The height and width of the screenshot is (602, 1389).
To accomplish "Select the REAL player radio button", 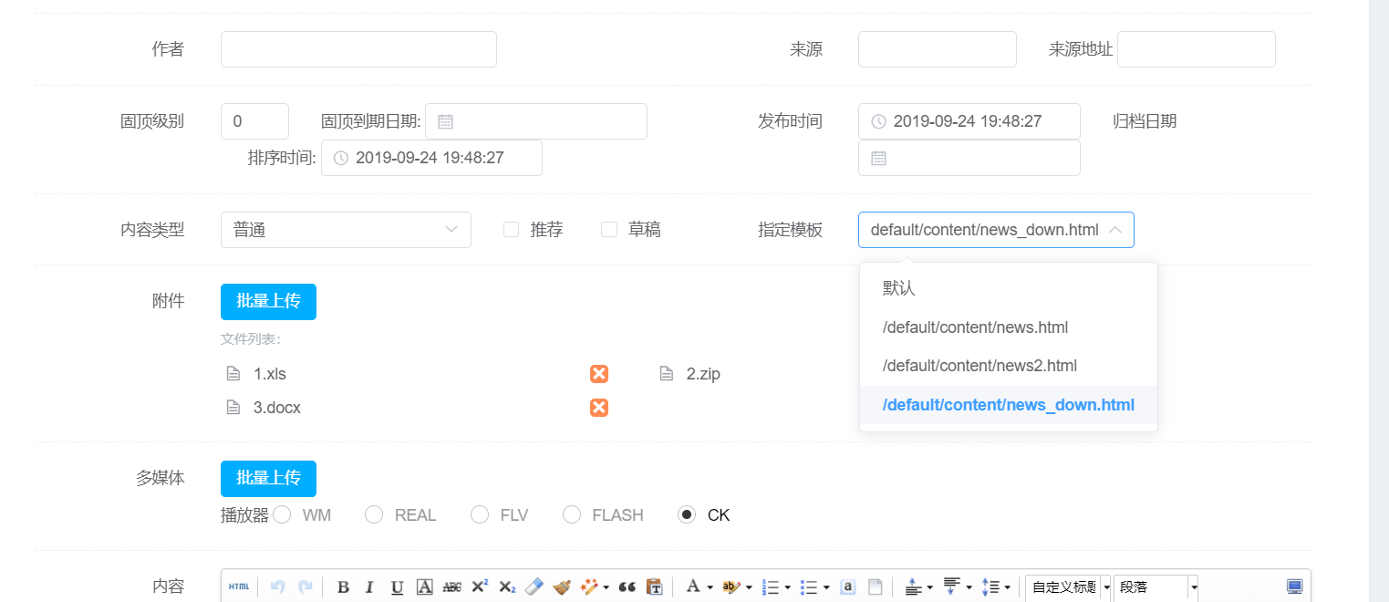I will tap(374, 515).
